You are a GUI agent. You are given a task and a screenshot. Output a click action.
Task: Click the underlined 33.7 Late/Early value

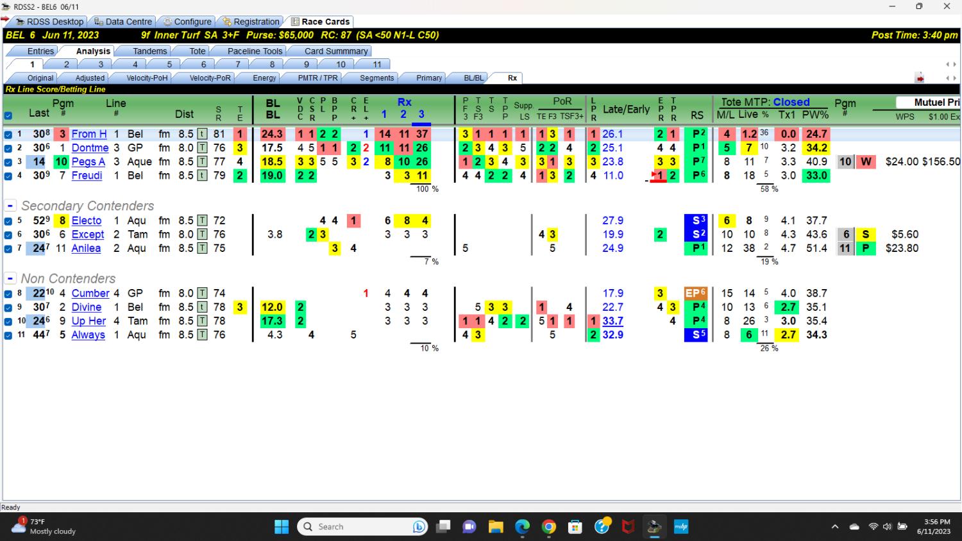tap(612, 321)
